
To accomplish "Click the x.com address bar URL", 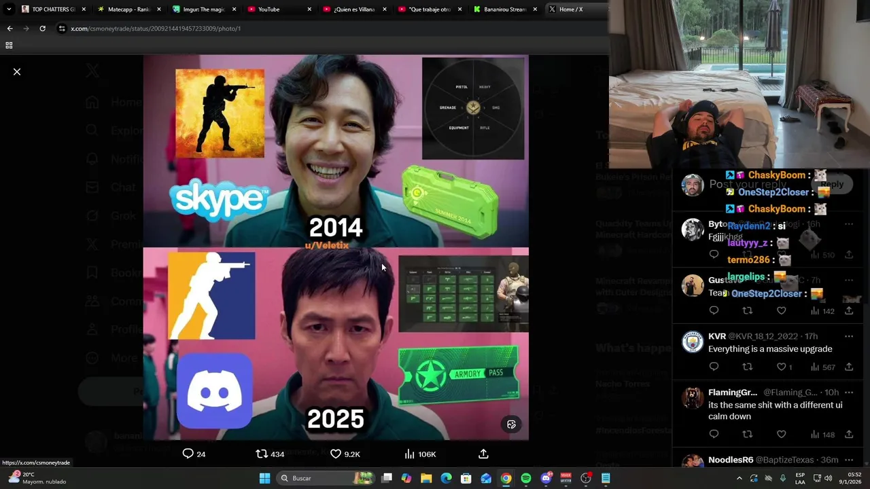I will tap(156, 29).
